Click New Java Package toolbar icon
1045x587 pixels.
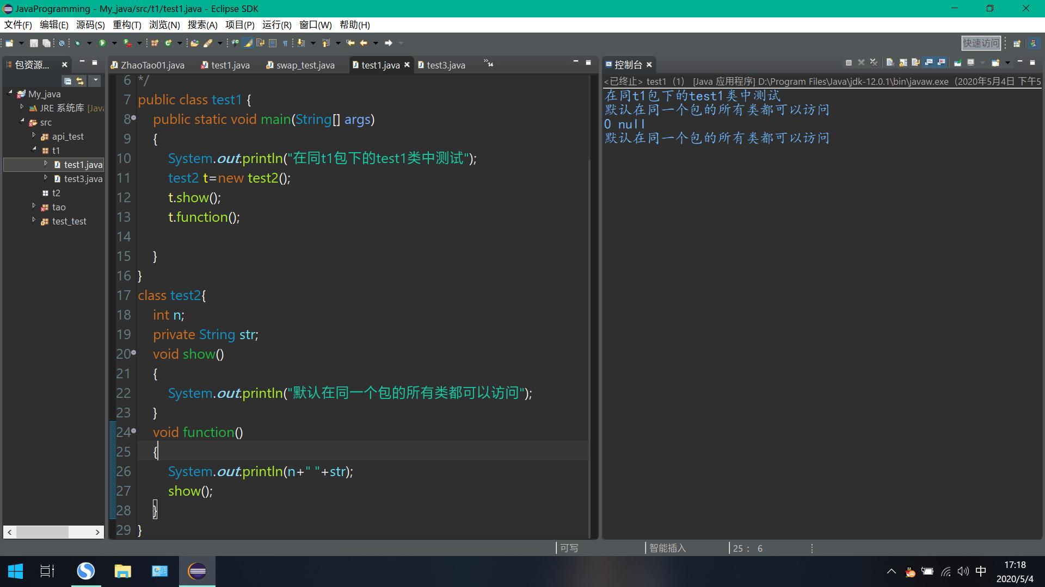coord(155,43)
